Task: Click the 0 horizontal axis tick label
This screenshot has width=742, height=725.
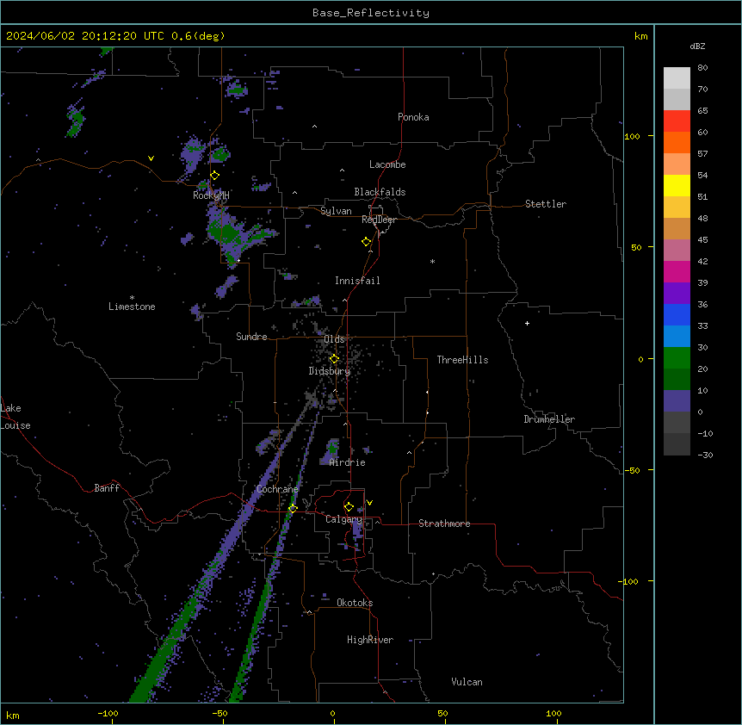Action: click(x=332, y=714)
